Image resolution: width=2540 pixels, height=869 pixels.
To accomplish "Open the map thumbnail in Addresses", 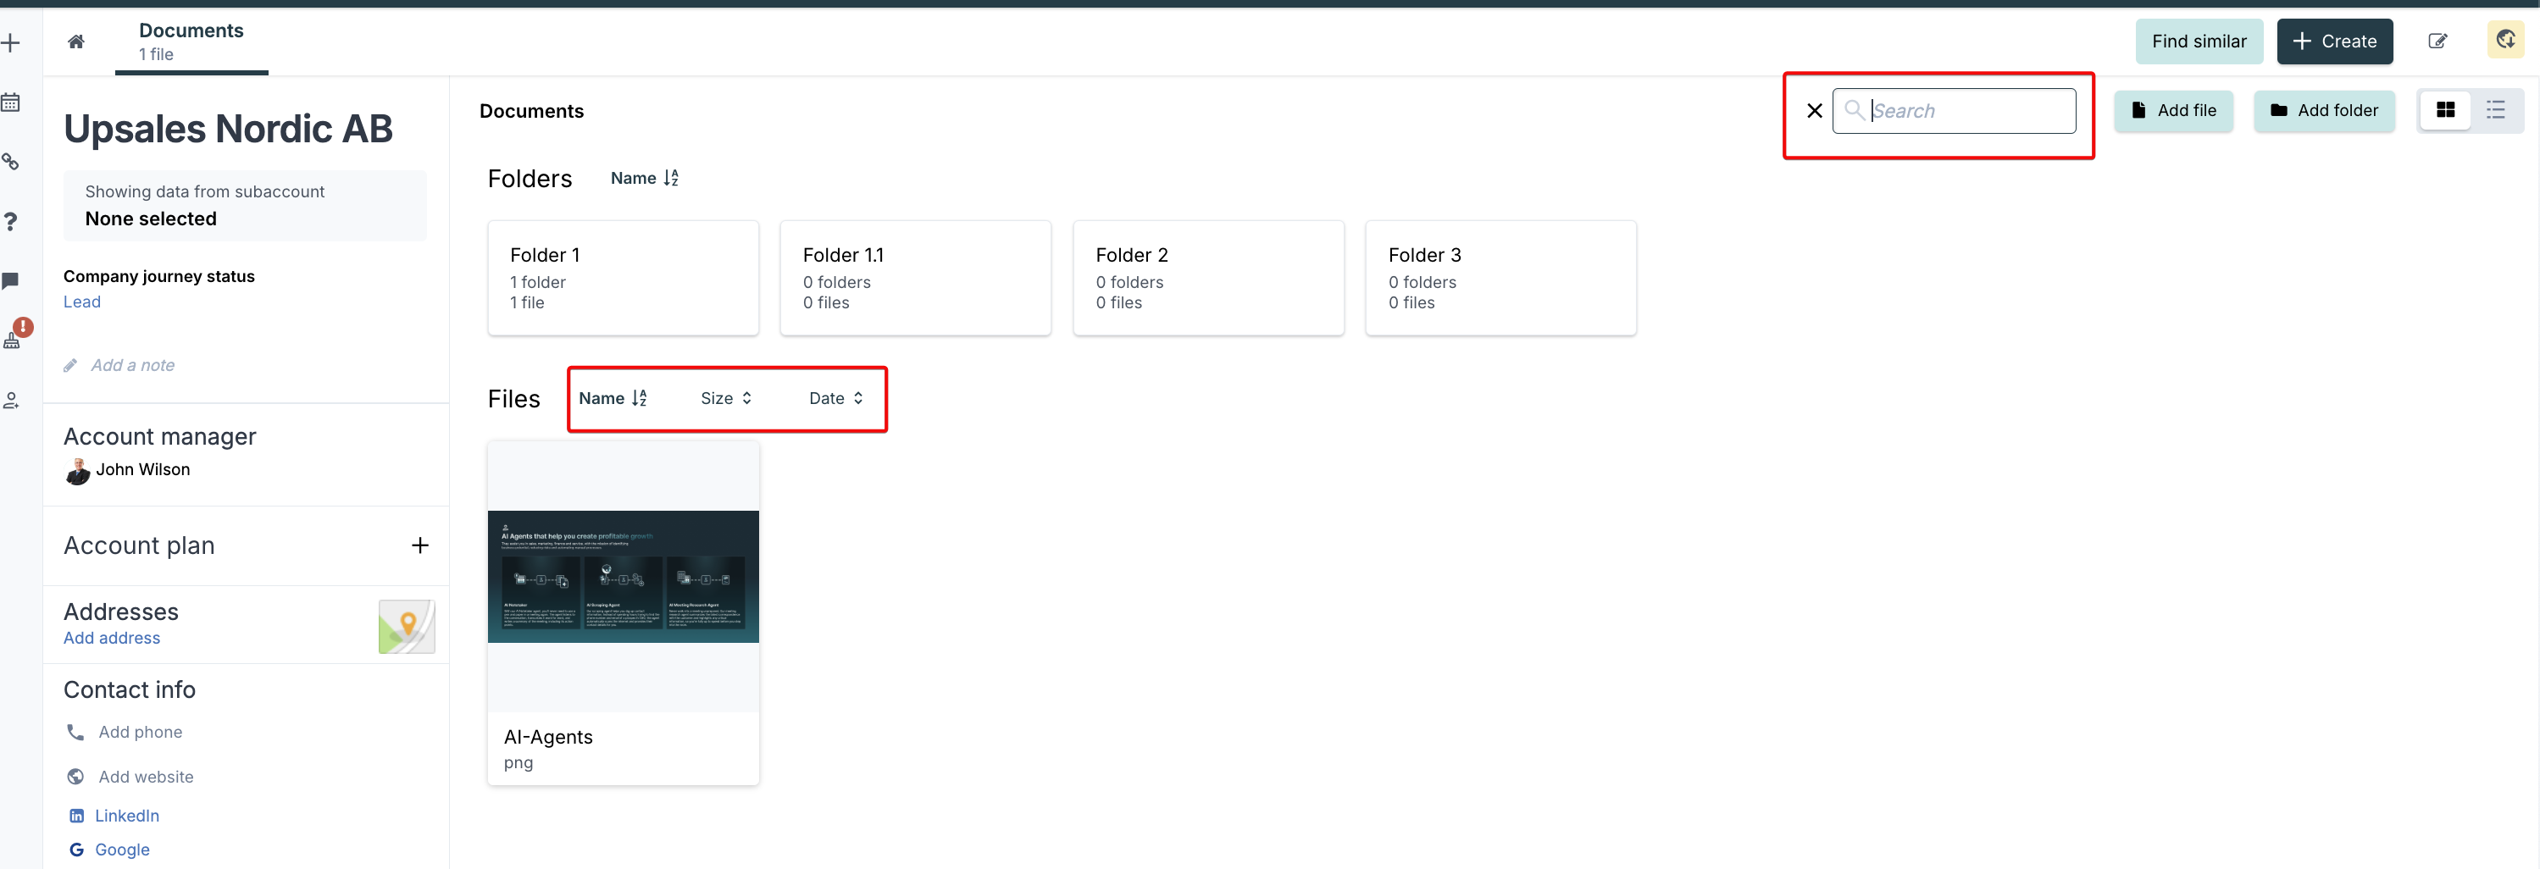I will 406,627.
